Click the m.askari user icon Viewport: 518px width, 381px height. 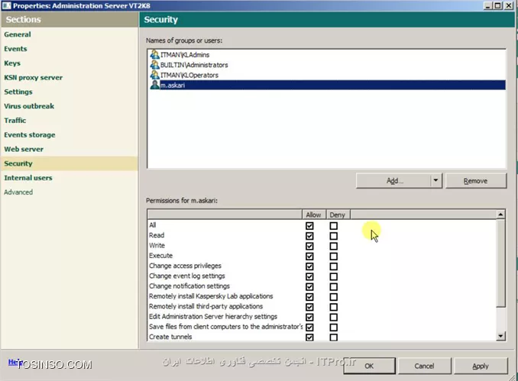click(x=154, y=86)
